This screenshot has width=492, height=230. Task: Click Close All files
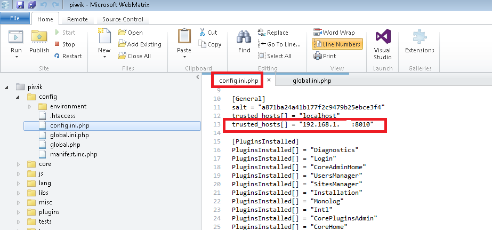point(134,56)
